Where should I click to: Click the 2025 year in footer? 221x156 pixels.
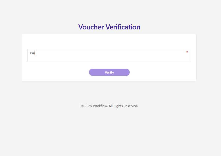pos(88,106)
